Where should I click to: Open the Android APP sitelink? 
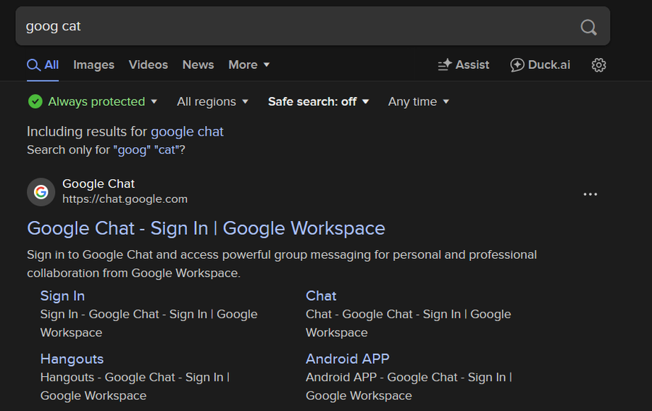coord(348,359)
